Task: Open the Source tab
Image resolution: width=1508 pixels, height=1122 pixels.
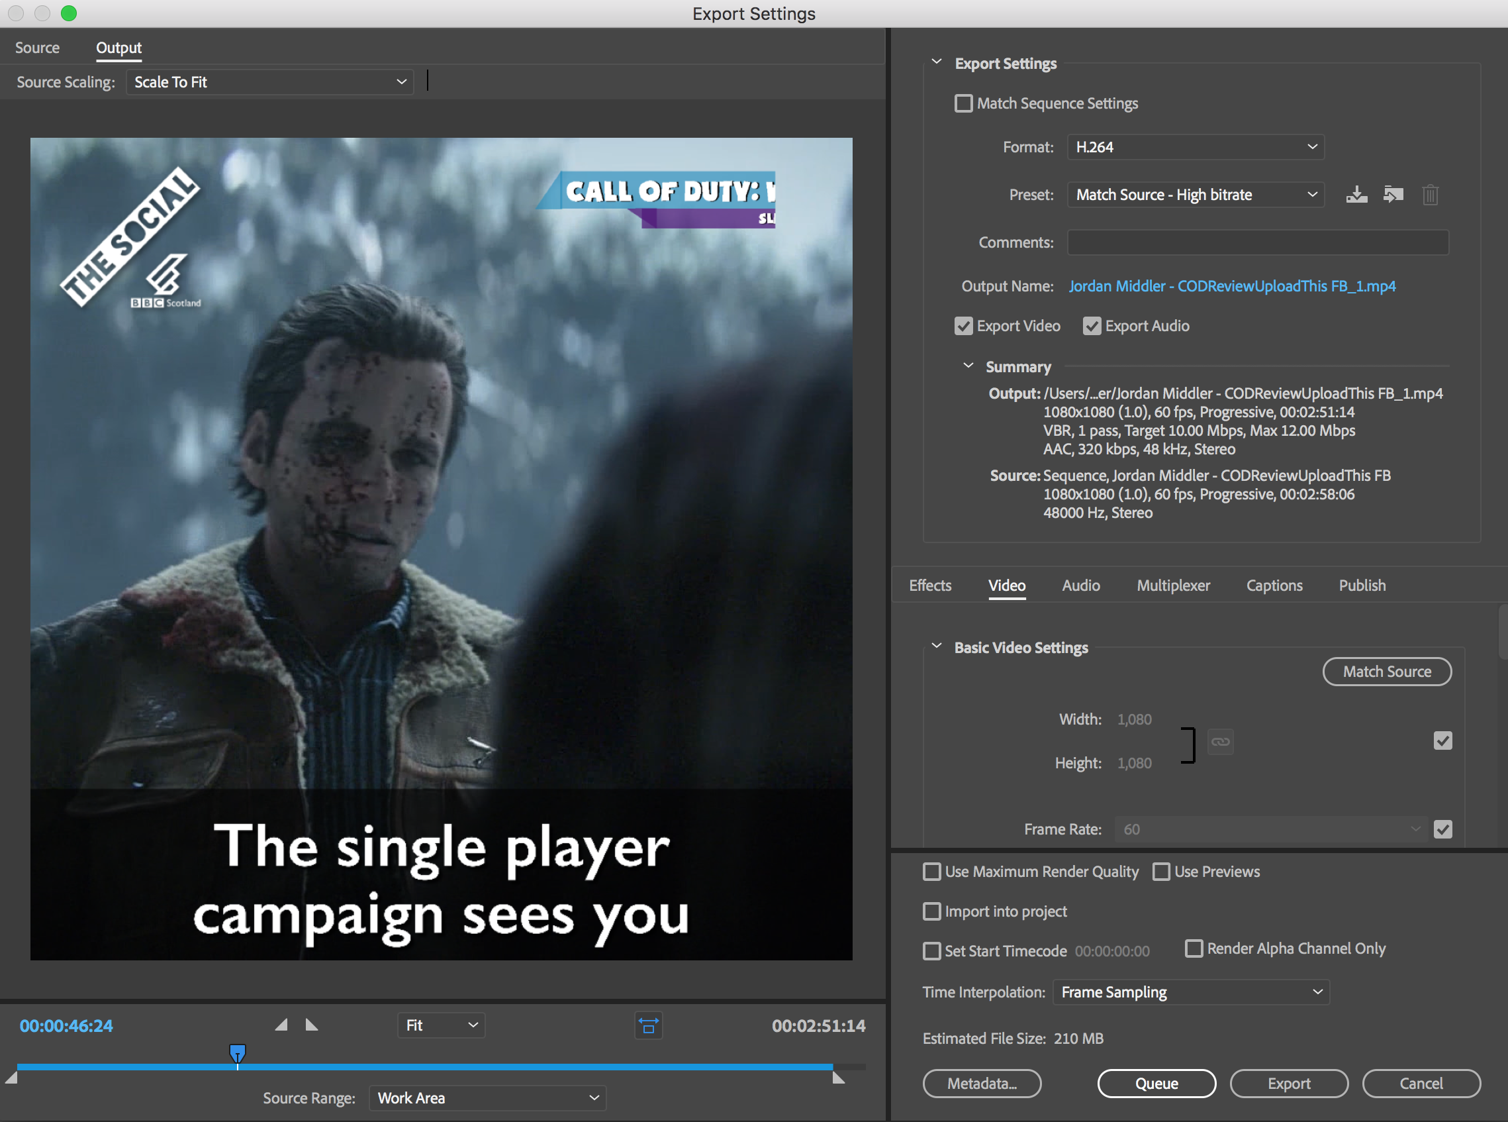Action: tap(37, 48)
